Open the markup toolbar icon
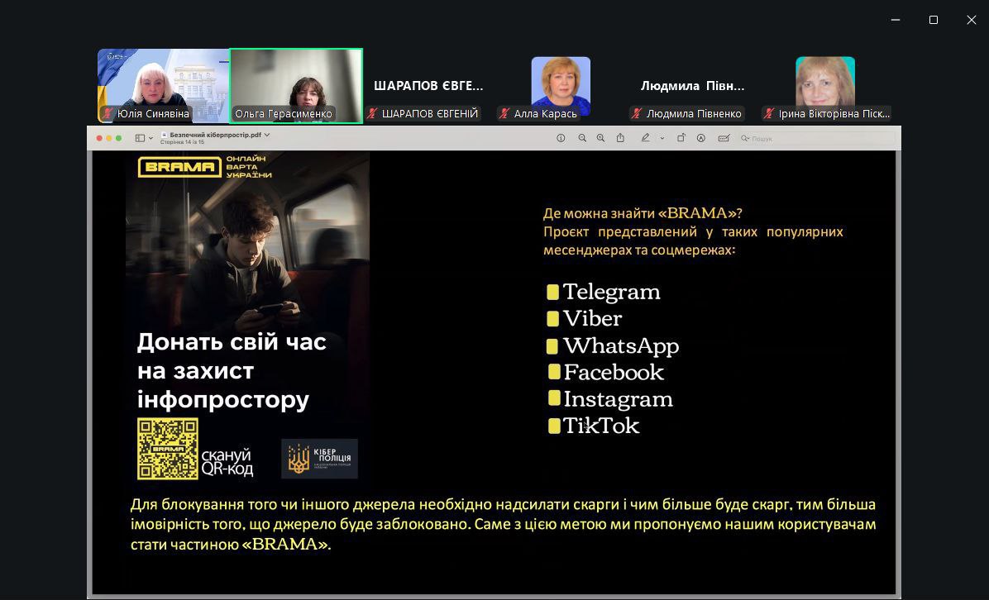989x600 pixels. 700,138
